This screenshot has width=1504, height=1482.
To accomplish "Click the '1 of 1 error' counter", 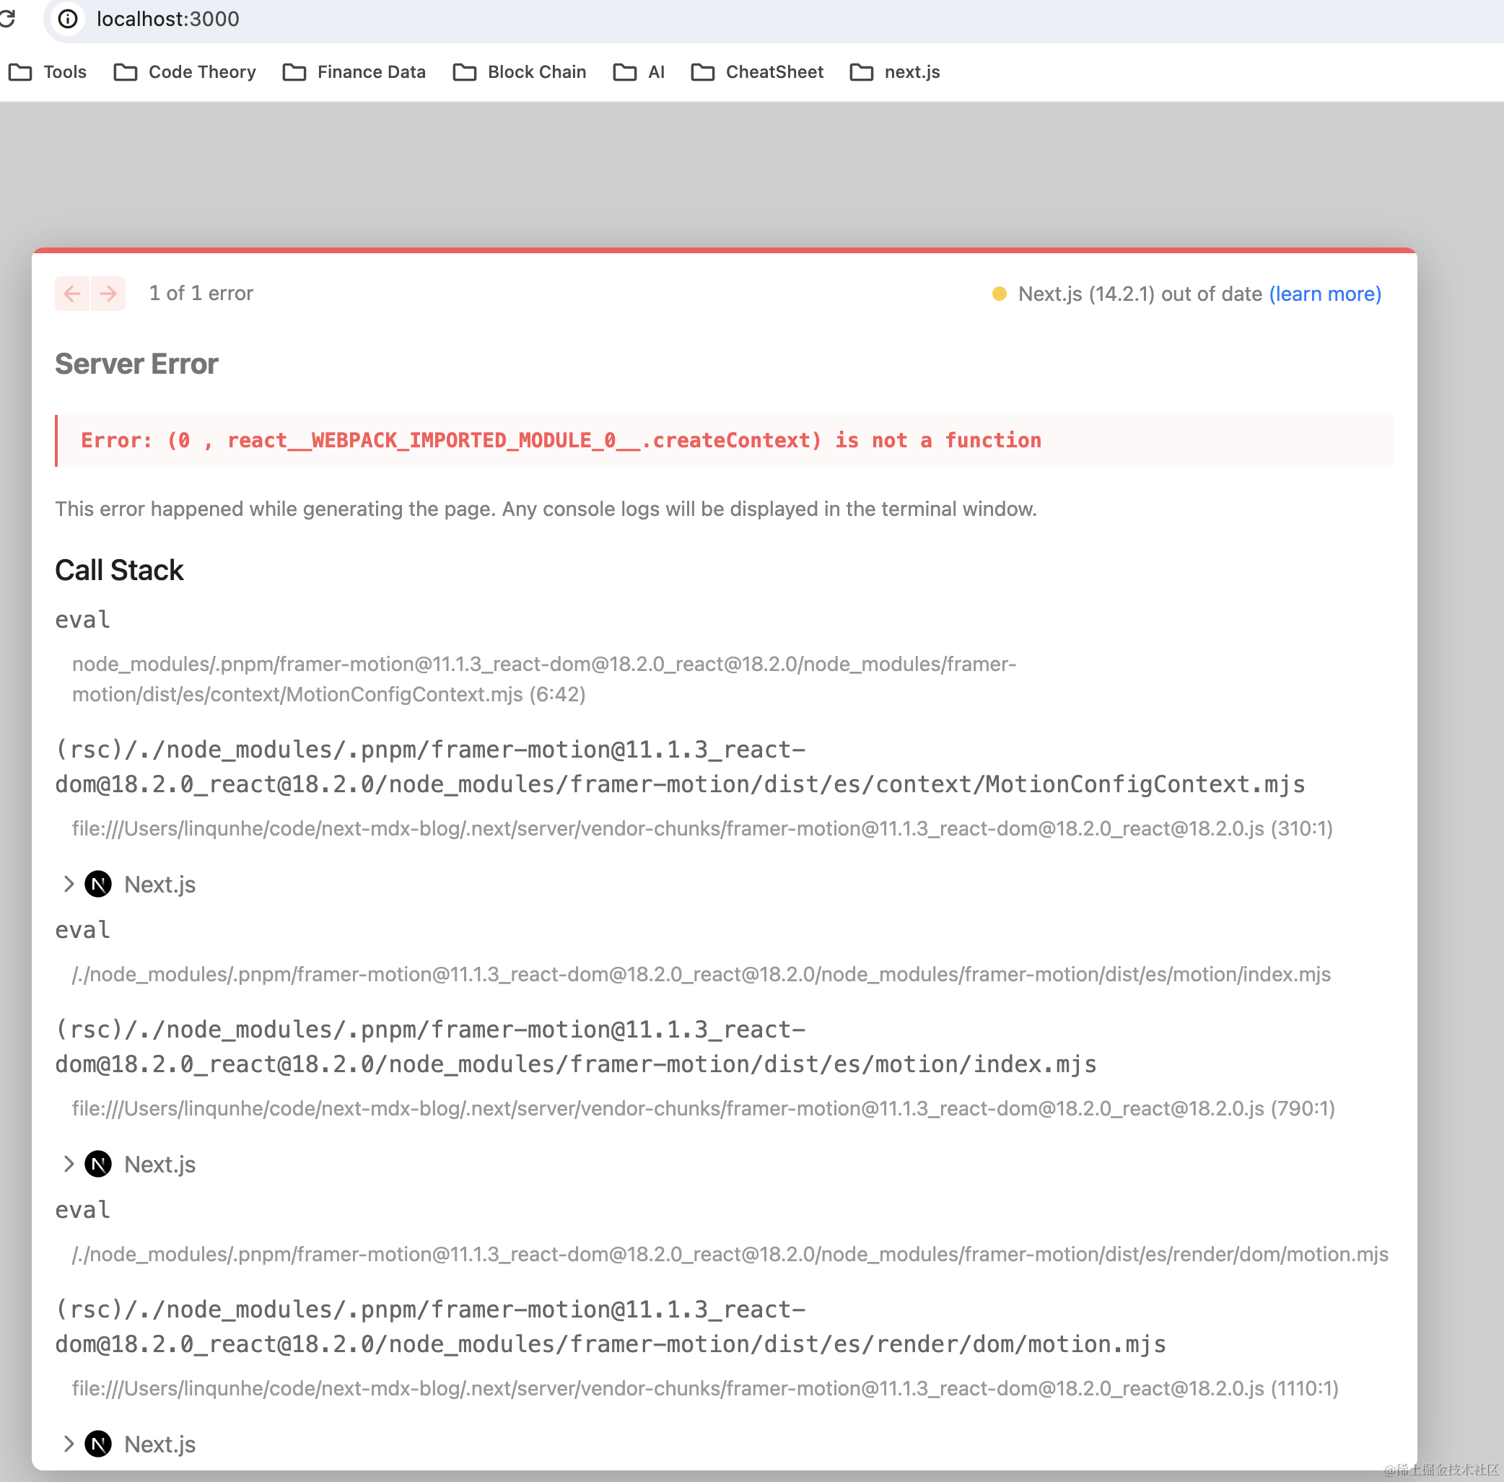I will [x=201, y=294].
